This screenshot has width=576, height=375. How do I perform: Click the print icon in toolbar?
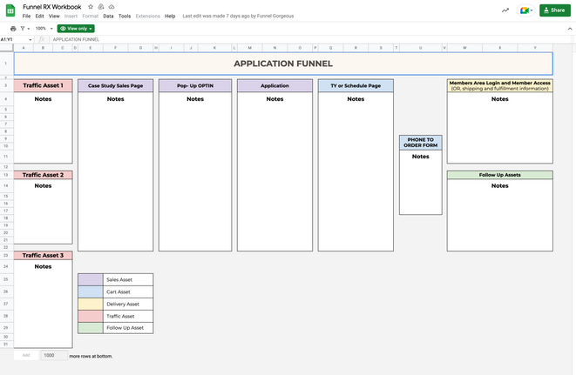(13, 29)
